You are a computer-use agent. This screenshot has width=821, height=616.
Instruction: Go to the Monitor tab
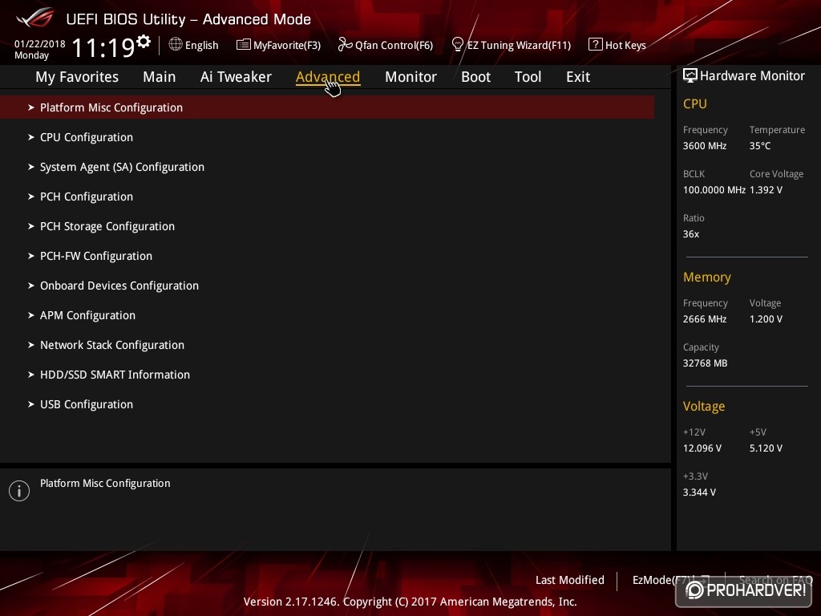(410, 76)
